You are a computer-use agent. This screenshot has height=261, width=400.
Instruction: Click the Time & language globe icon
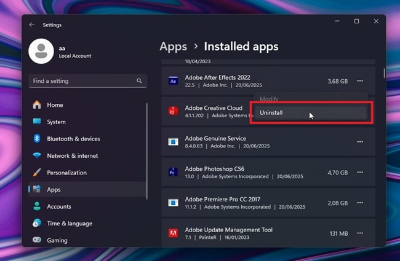37,223
